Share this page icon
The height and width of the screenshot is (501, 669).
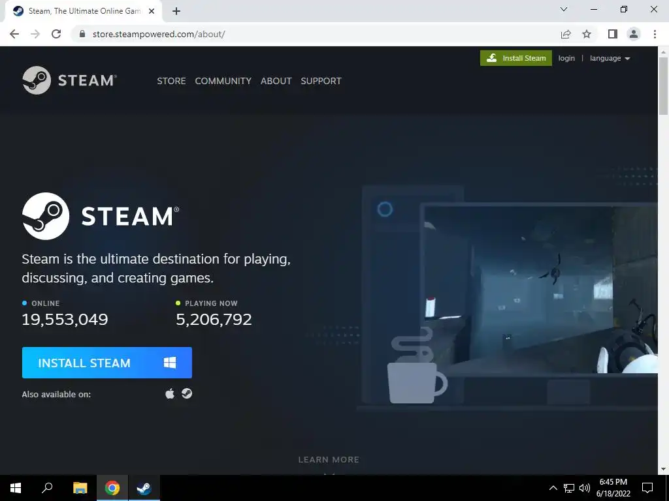click(x=566, y=34)
